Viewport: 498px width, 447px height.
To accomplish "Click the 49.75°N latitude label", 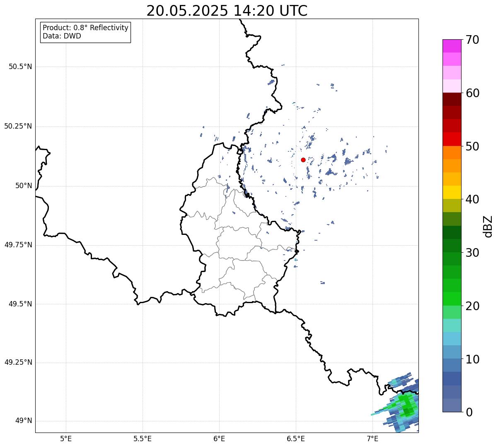I will tap(18, 245).
